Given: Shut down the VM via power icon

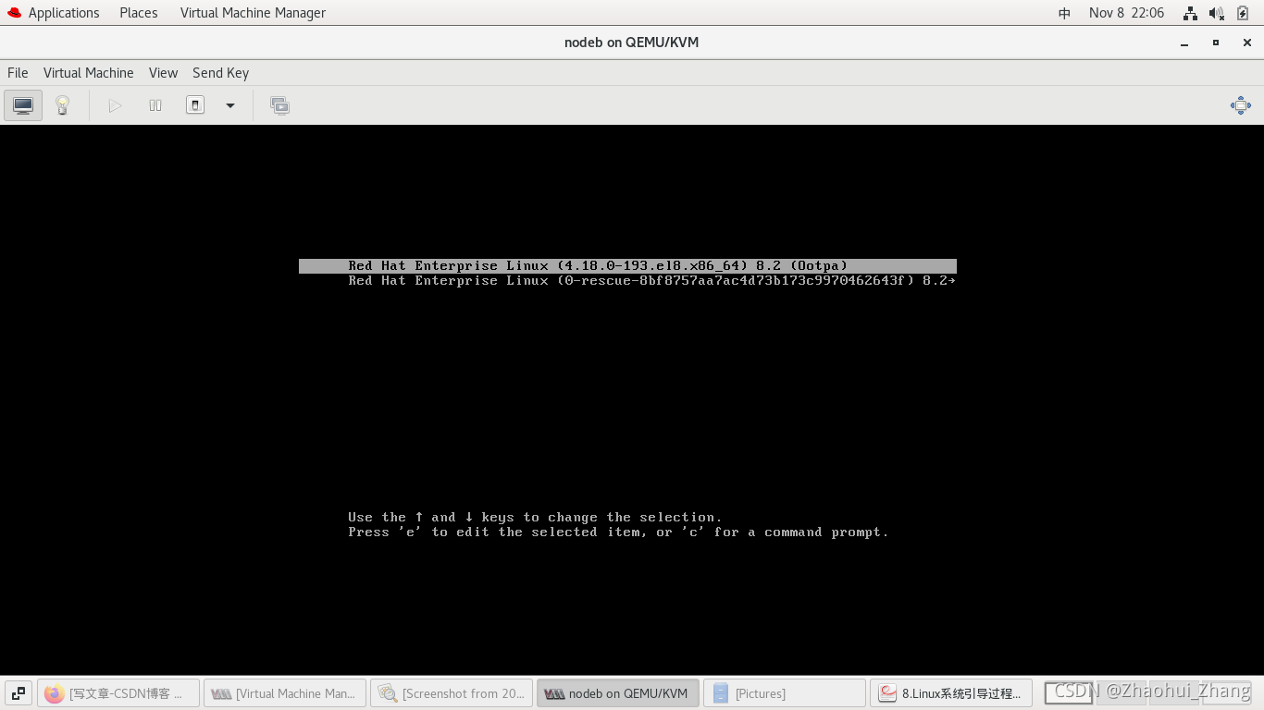Looking at the screenshot, I should tap(194, 104).
